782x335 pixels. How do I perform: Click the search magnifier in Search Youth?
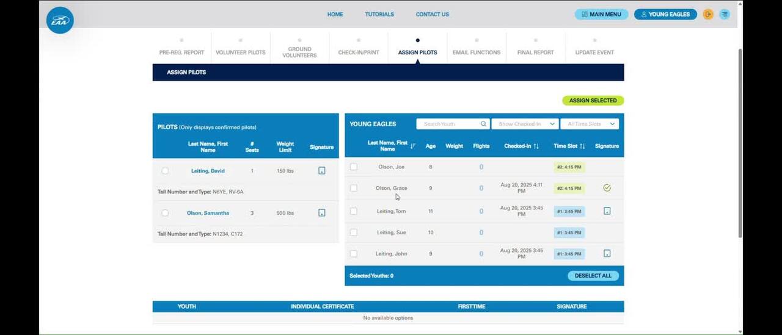coord(483,124)
